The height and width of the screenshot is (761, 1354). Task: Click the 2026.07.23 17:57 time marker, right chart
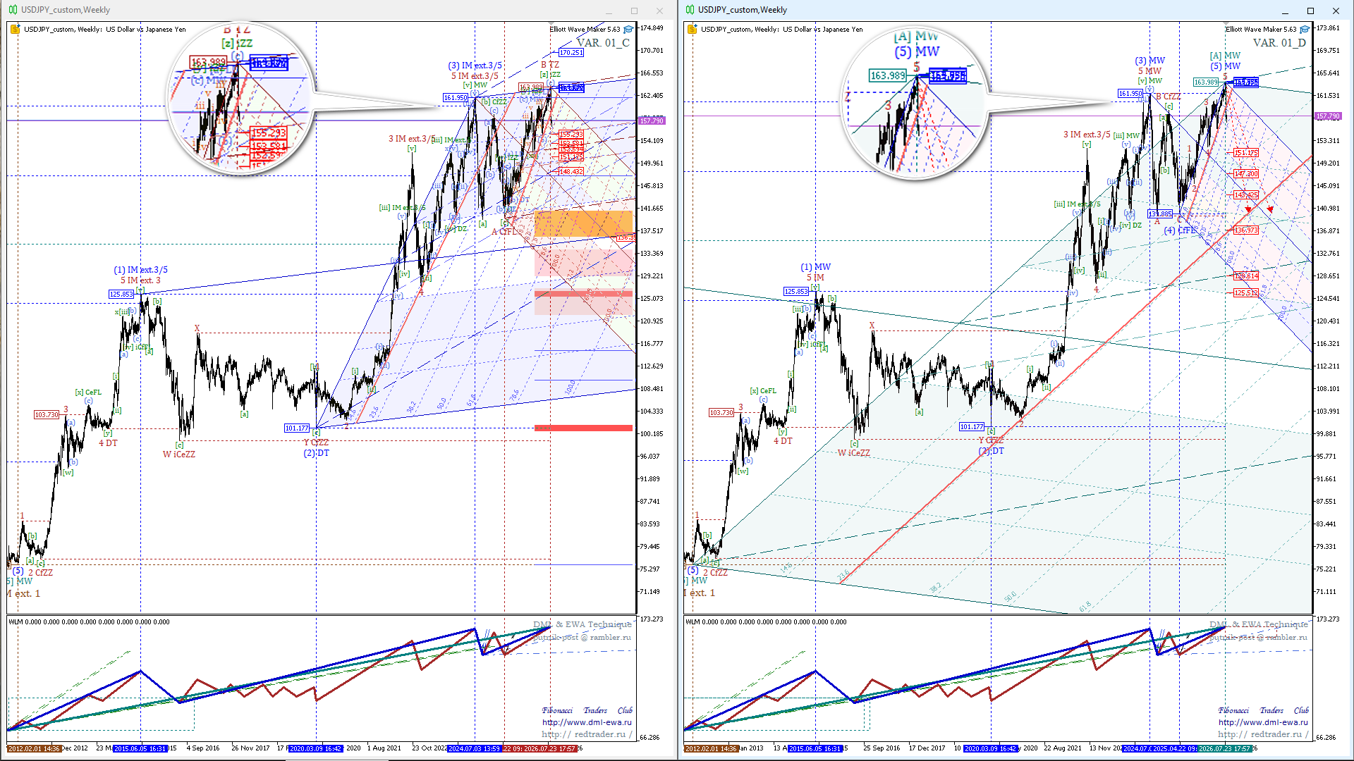point(1225,748)
